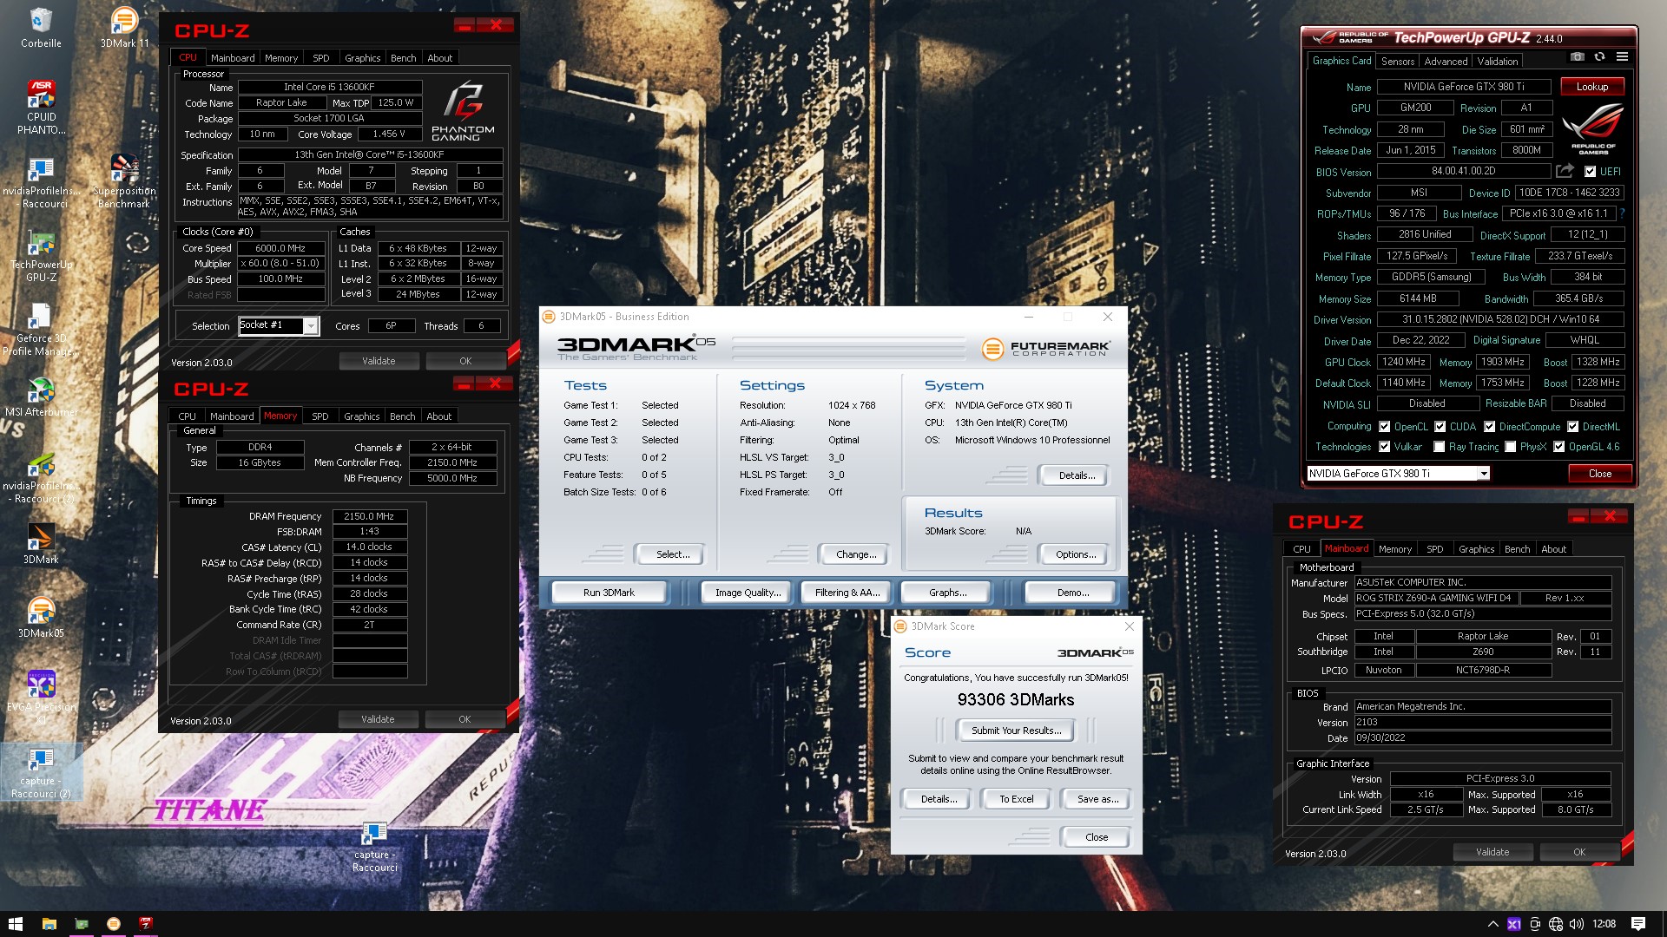Click the GPU-Z refresh icon

(x=1599, y=57)
